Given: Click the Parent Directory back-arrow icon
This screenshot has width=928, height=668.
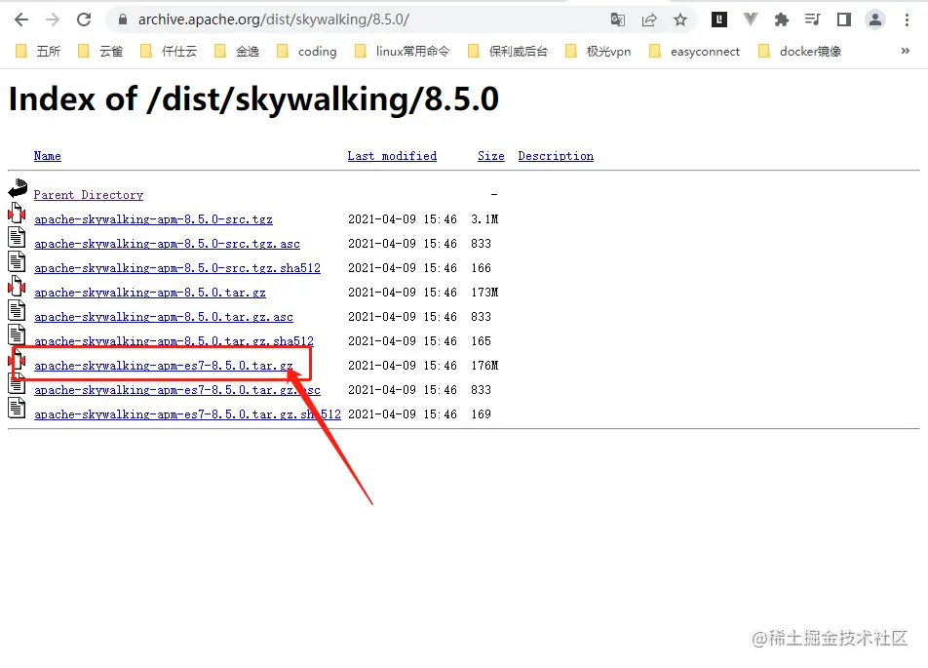Looking at the screenshot, I should click(18, 188).
